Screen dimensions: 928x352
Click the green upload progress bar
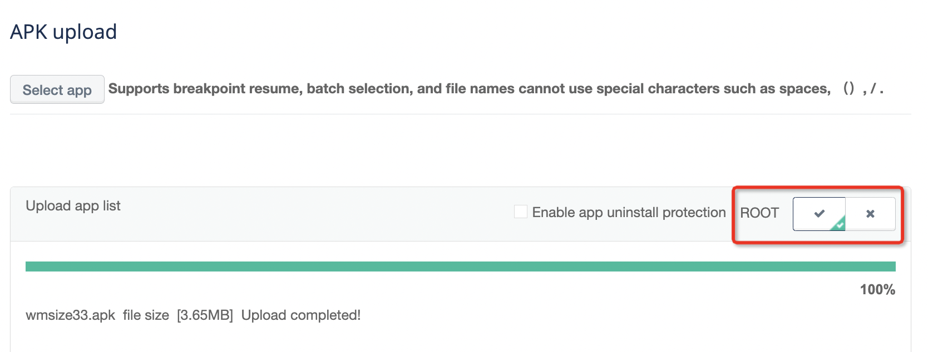tap(461, 266)
